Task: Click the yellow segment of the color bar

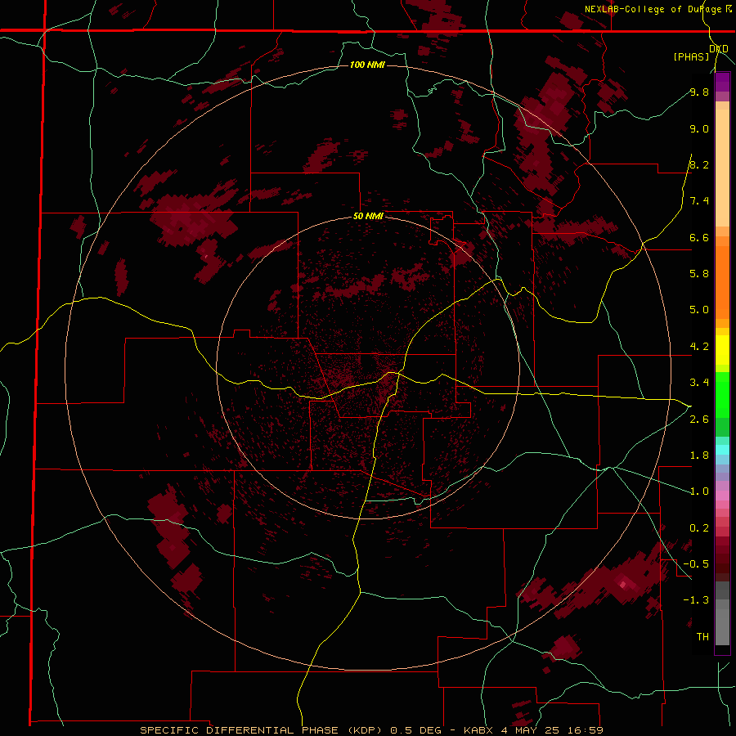Action: coord(722,350)
